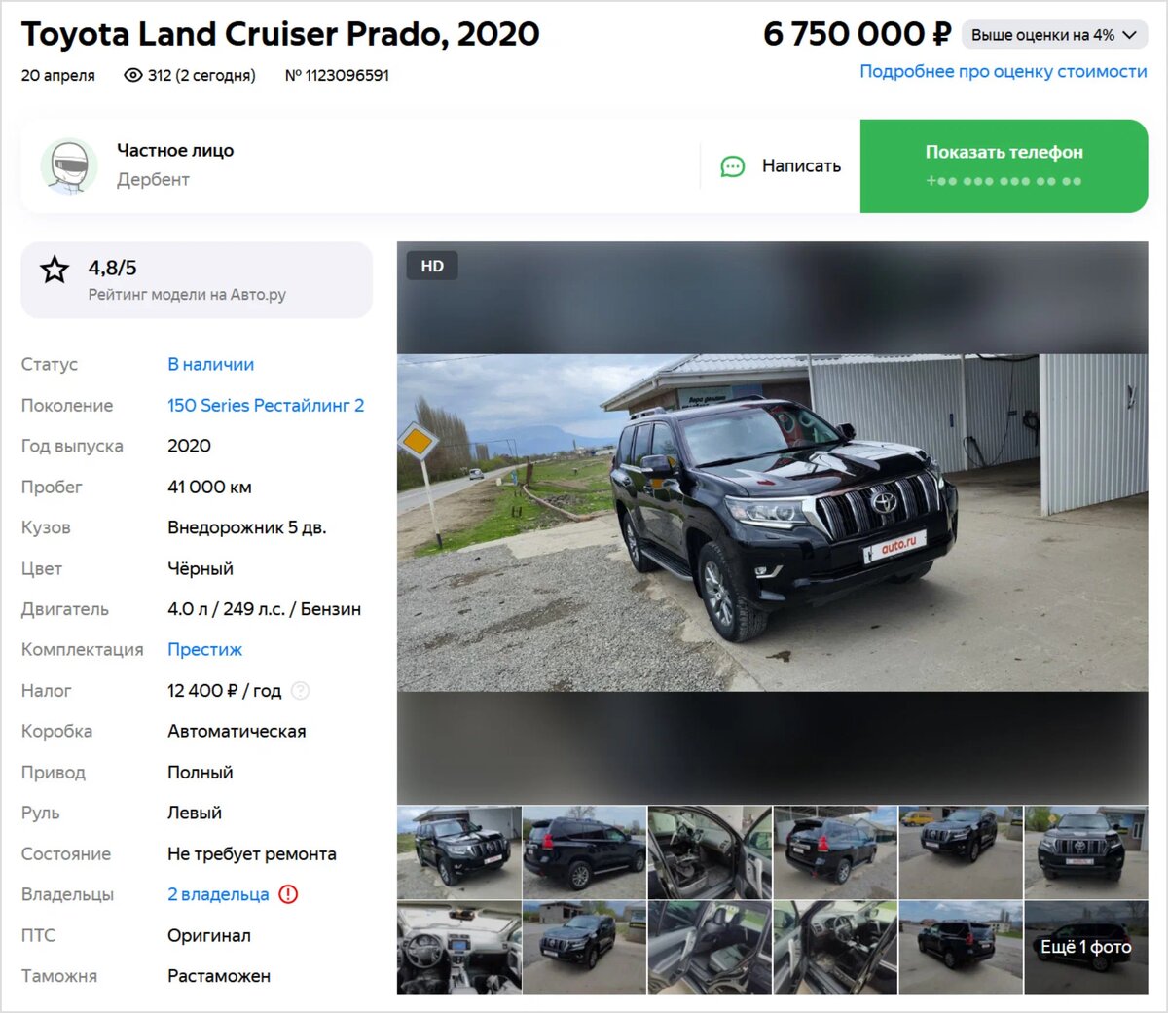
Task: Open the 'Ещё 1 фото' thumbnail
Action: tap(1086, 947)
